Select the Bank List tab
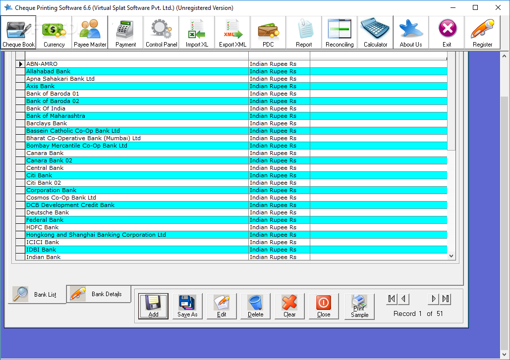 (37, 294)
